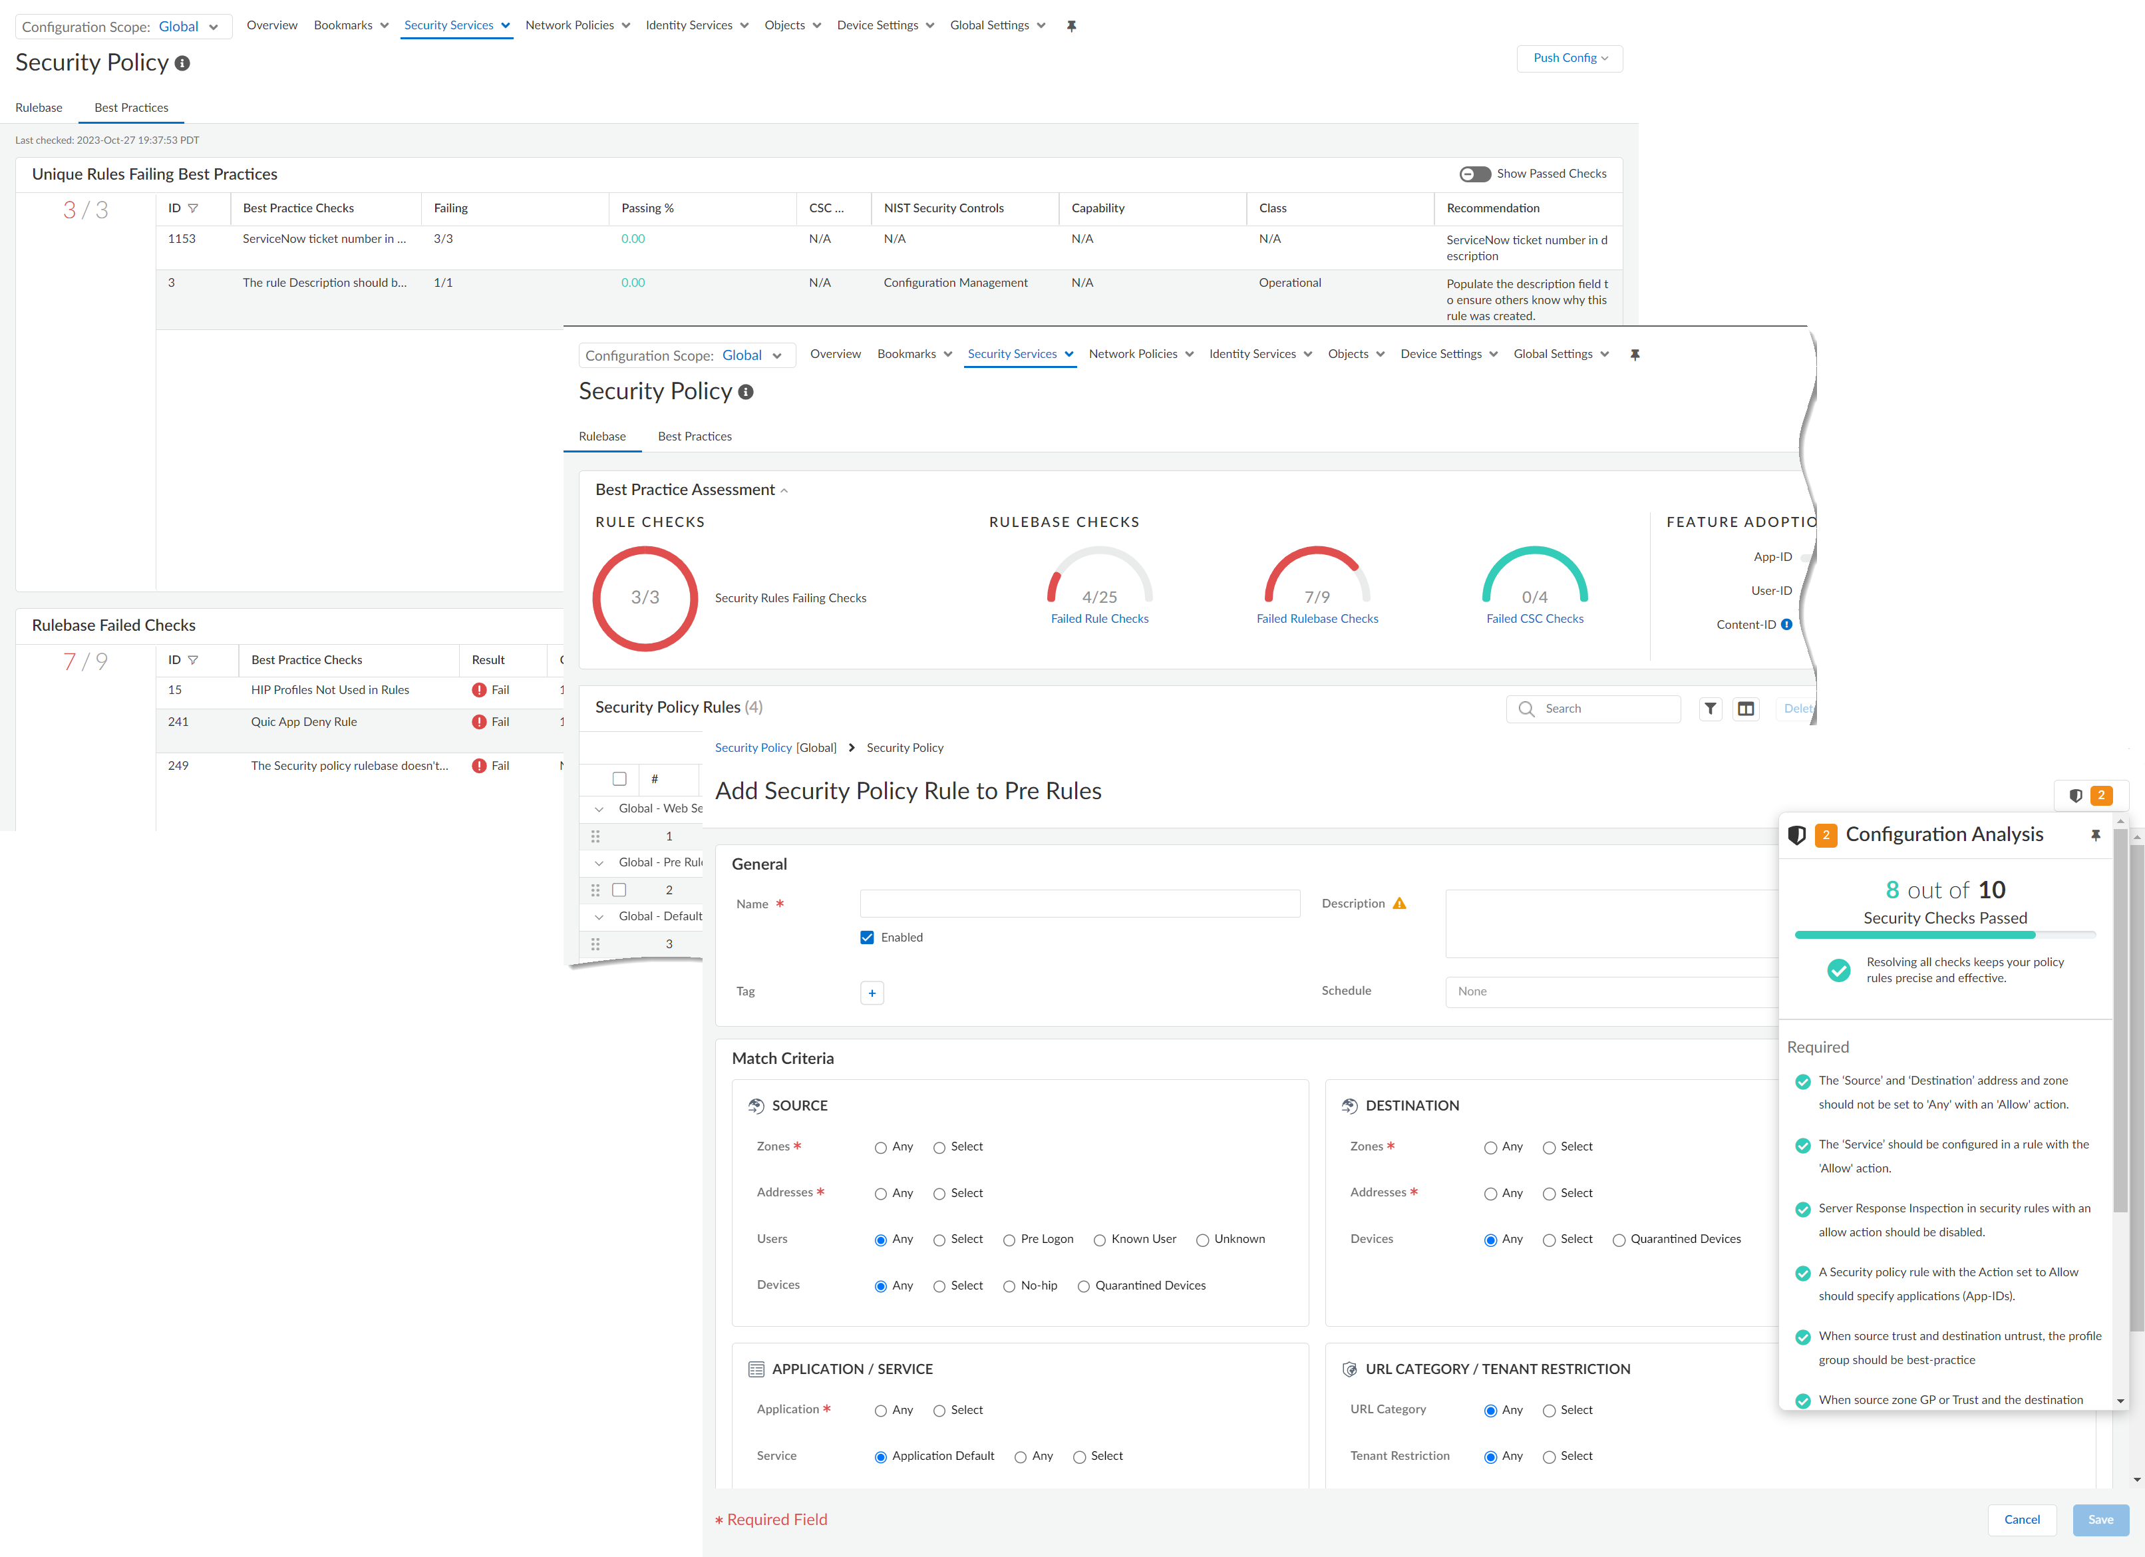The width and height of the screenshot is (2145, 1557).
Task: Open the ID column filter funnel
Action: (x=194, y=208)
